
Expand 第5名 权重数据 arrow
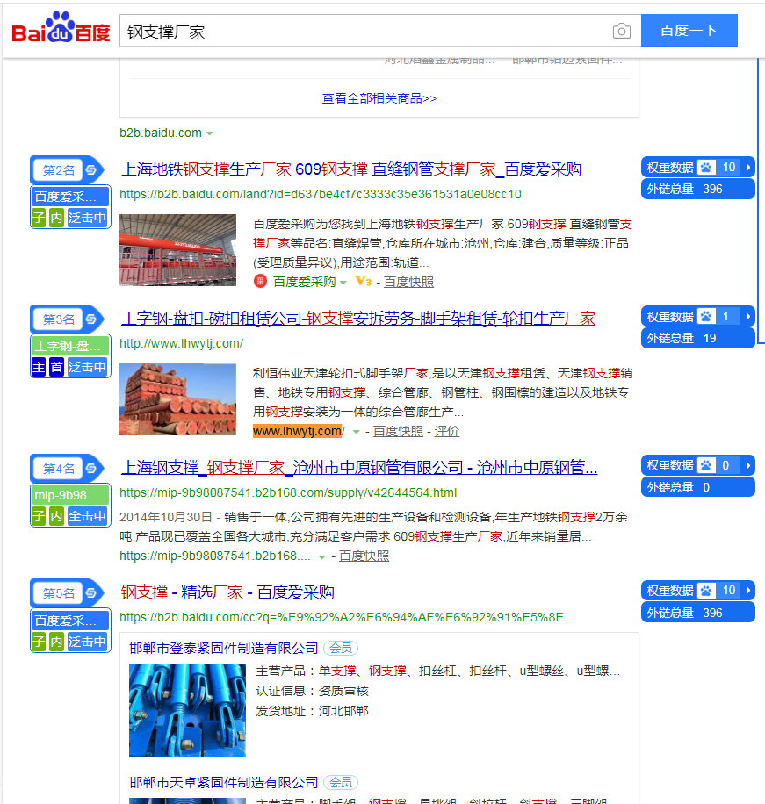(747, 590)
